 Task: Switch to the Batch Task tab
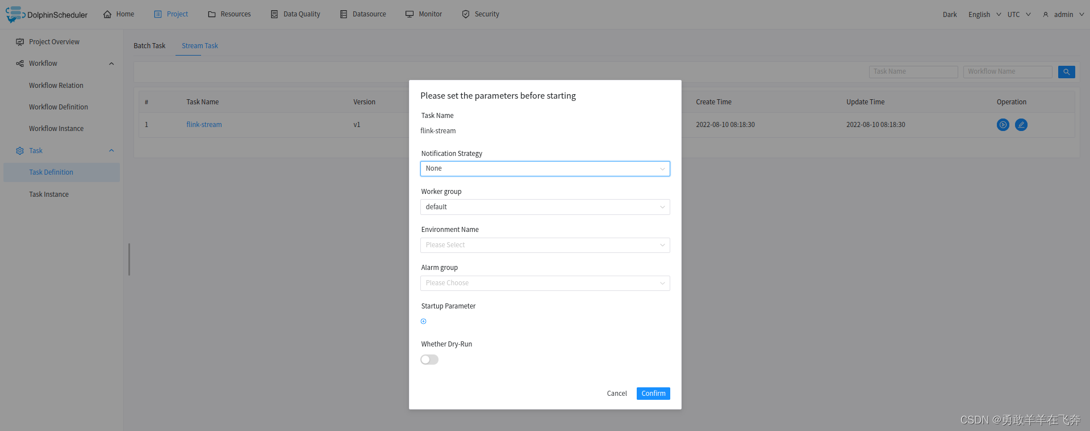point(149,46)
